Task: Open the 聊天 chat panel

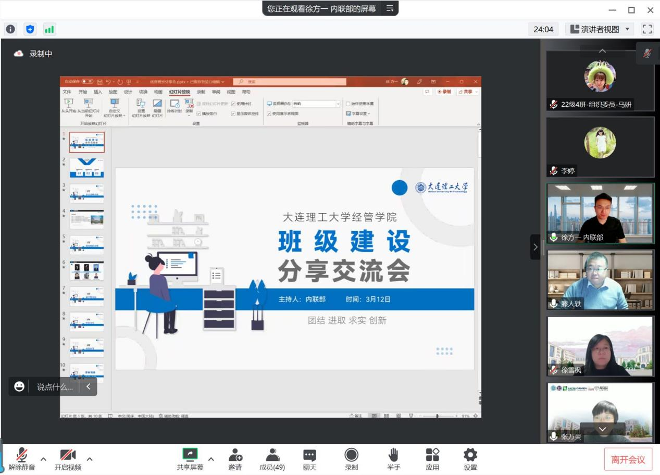Action: click(309, 459)
